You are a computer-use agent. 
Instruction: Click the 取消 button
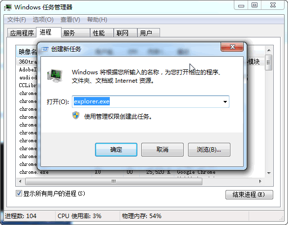(162, 150)
